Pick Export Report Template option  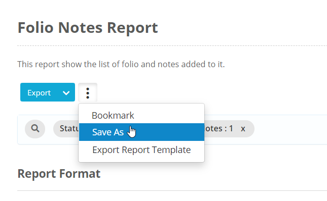[141, 149]
